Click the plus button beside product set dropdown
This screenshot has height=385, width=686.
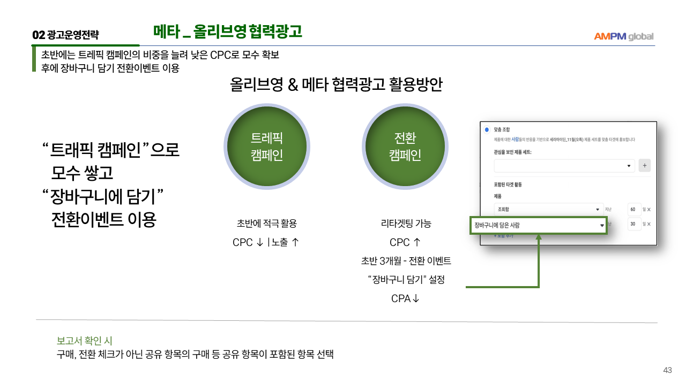(x=645, y=166)
